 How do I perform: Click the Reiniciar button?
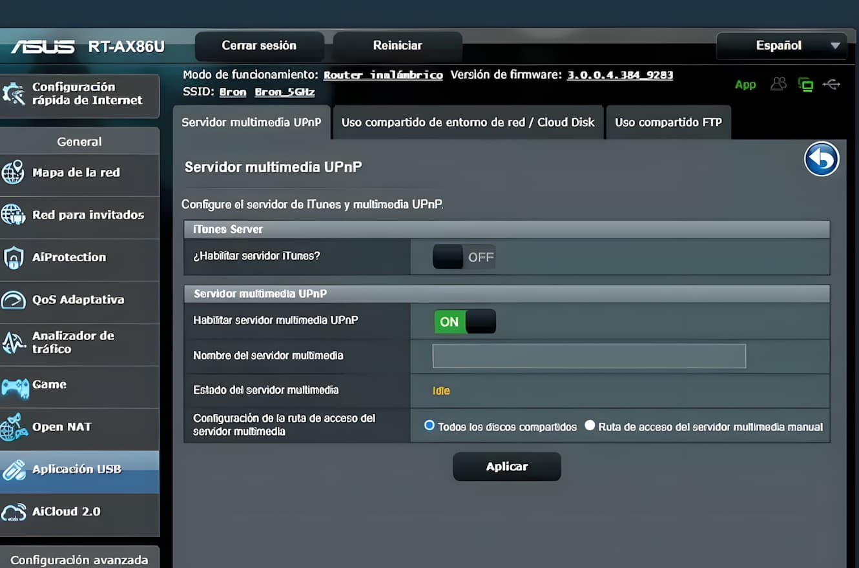tap(397, 46)
